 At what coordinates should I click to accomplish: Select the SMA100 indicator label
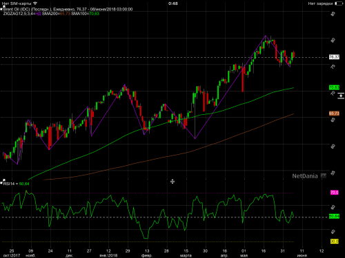click(x=85, y=14)
